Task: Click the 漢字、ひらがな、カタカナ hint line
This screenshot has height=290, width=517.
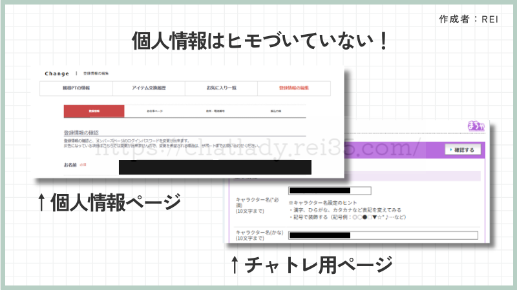Action: [x=345, y=210]
